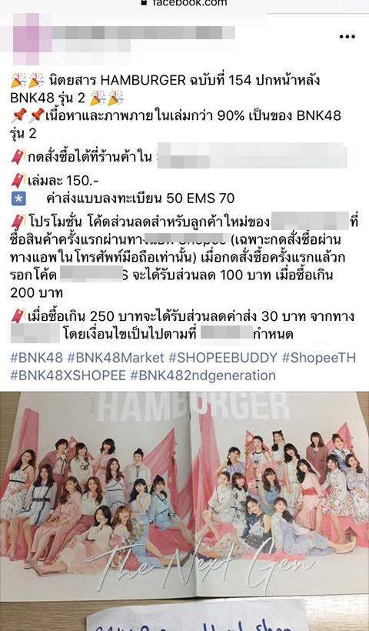View the HAMBURGER magazine cover photo
369x631 pixels.
pos(184,496)
